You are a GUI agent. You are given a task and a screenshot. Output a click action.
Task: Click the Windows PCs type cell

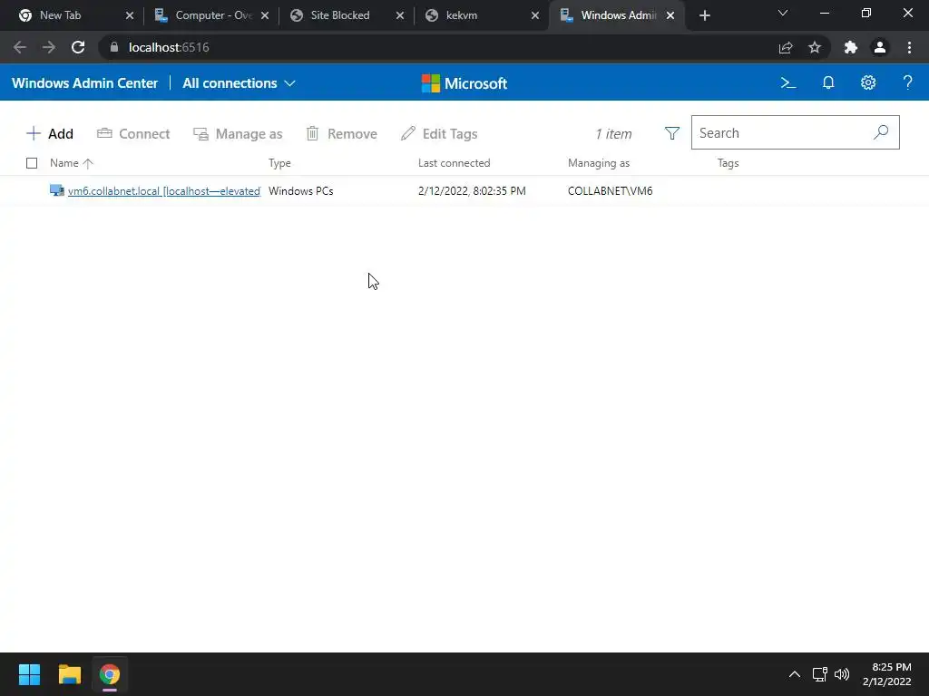coord(300,190)
